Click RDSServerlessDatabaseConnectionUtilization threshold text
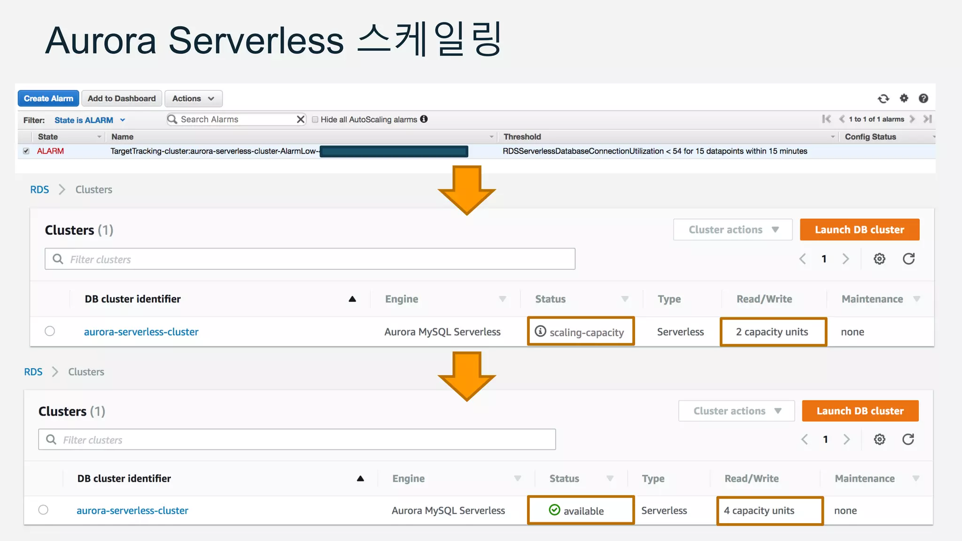This screenshot has width=962, height=541. click(x=655, y=151)
